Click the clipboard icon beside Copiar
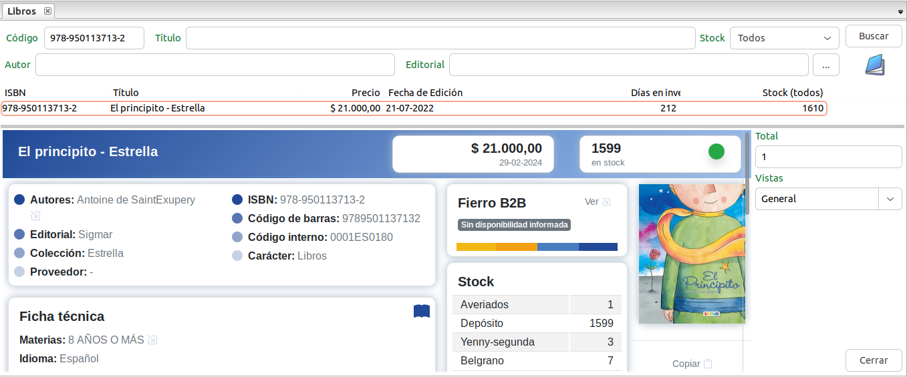 (708, 364)
